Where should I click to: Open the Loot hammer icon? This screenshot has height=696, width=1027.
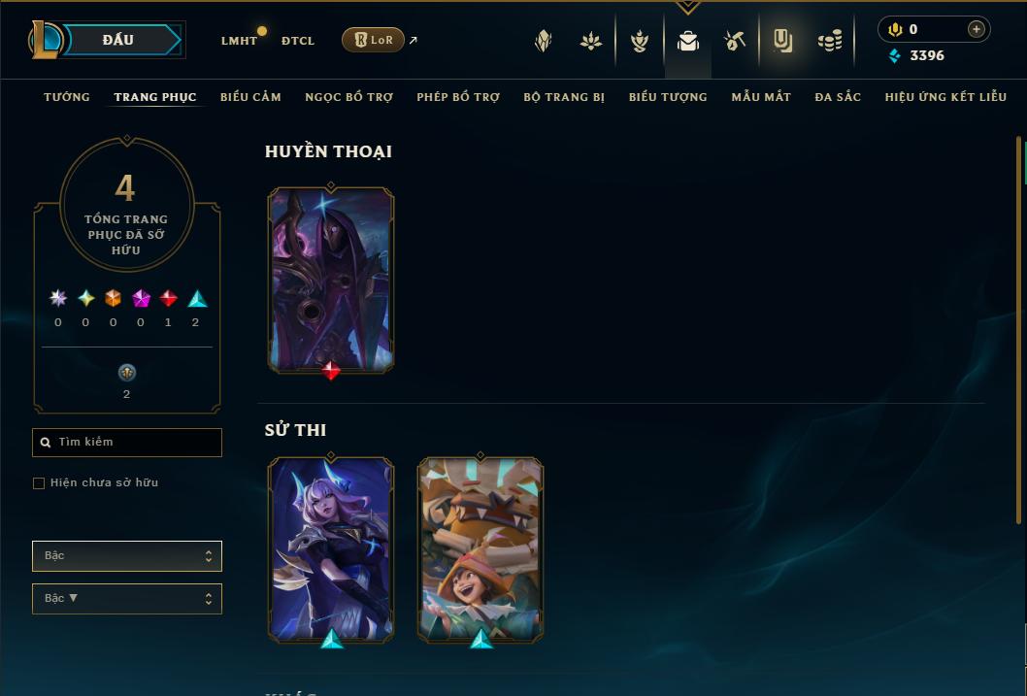(x=734, y=41)
